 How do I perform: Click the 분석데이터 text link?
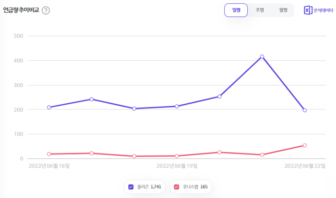coord(323,10)
